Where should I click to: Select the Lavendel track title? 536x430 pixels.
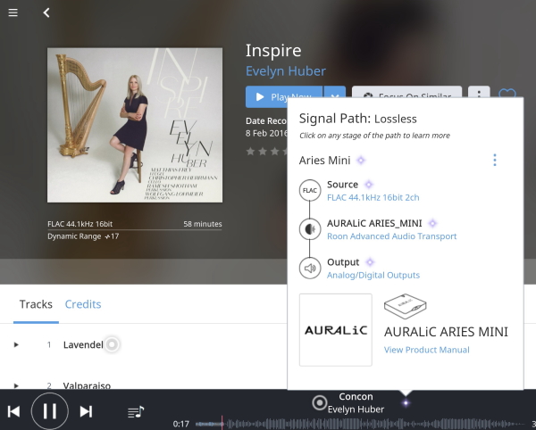pyautogui.click(x=83, y=344)
